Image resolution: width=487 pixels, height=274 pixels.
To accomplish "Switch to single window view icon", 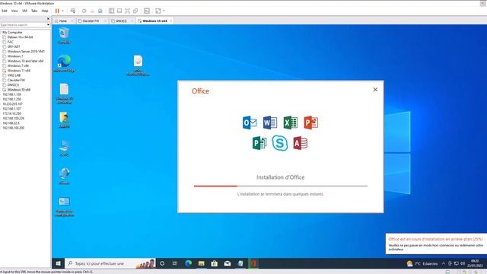I will tap(119, 11).
